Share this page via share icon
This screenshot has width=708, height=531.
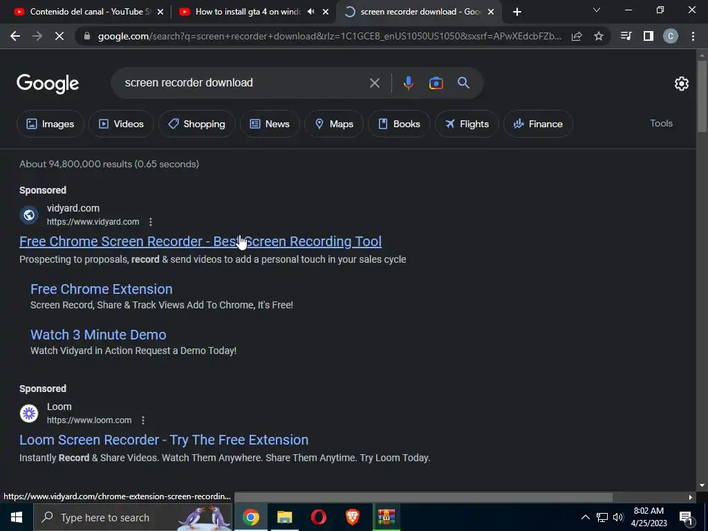[577, 37]
